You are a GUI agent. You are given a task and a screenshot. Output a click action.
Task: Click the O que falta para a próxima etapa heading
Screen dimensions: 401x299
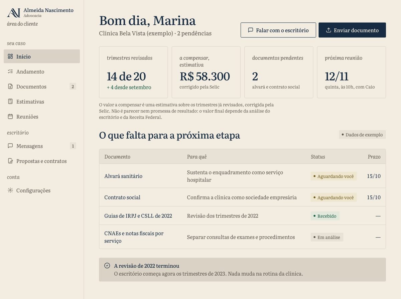[169, 135]
